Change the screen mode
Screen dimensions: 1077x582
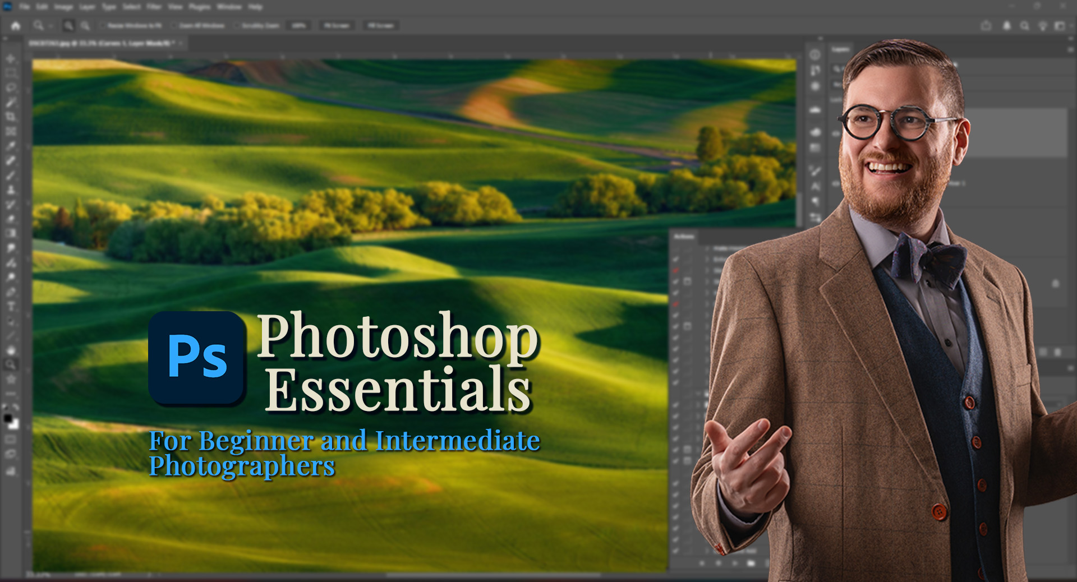(11, 454)
